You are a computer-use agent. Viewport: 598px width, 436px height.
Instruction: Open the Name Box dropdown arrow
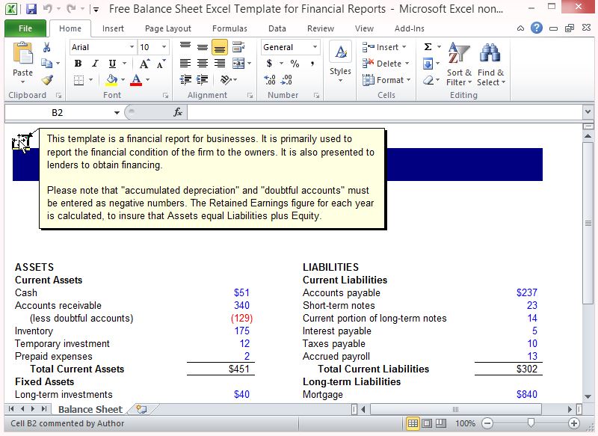pos(117,112)
